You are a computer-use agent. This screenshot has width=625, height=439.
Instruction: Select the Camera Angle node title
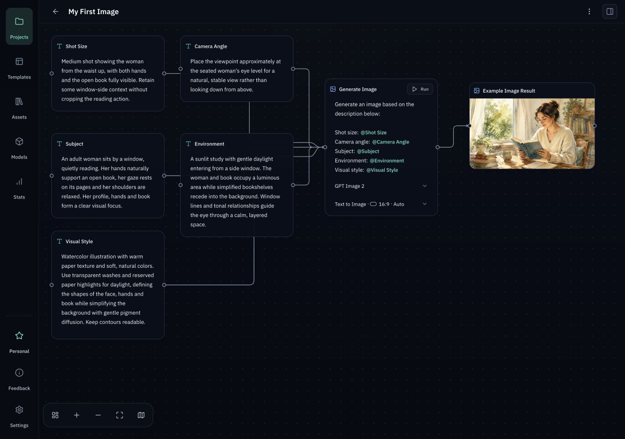tap(210, 46)
